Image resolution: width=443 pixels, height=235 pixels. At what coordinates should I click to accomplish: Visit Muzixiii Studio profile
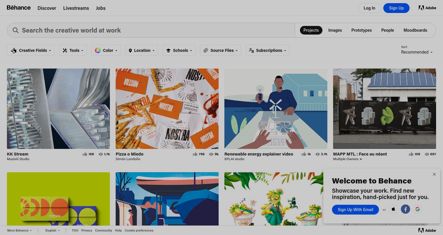click(18, 159)
